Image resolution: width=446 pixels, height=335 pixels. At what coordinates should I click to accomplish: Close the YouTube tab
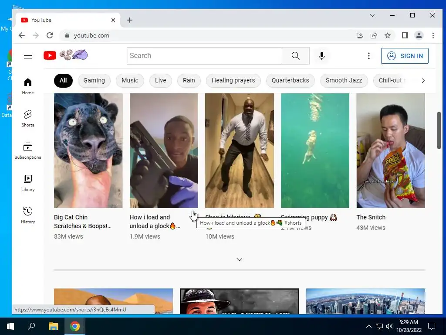[x=113, y=20]
